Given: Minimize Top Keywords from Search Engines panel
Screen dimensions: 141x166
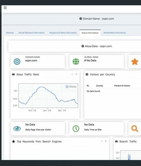Looking at the screenshot, I should (x=102, y=141).
